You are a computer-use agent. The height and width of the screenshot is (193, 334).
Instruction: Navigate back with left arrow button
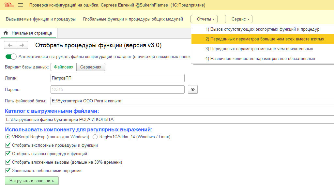[x=10, y=45]
